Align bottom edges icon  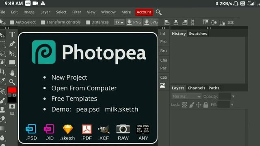(x=222, y=23)
